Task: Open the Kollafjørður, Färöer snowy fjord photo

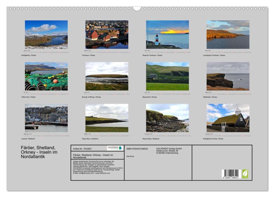Action: (x=46, y=35)
